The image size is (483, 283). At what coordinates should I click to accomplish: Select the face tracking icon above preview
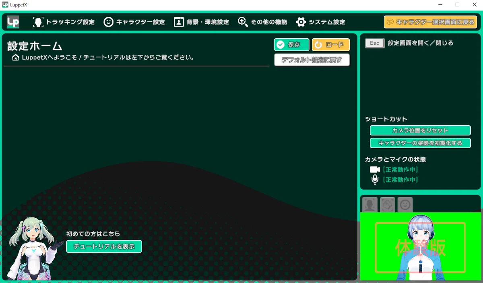coord(370,205)
